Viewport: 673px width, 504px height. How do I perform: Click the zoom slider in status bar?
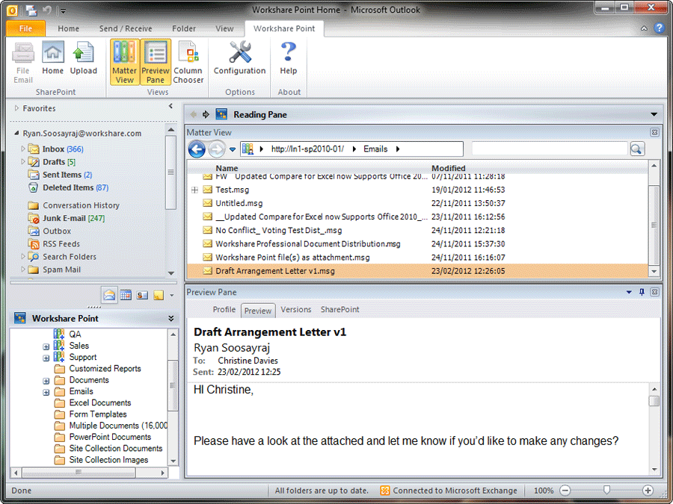coord(606,491)
